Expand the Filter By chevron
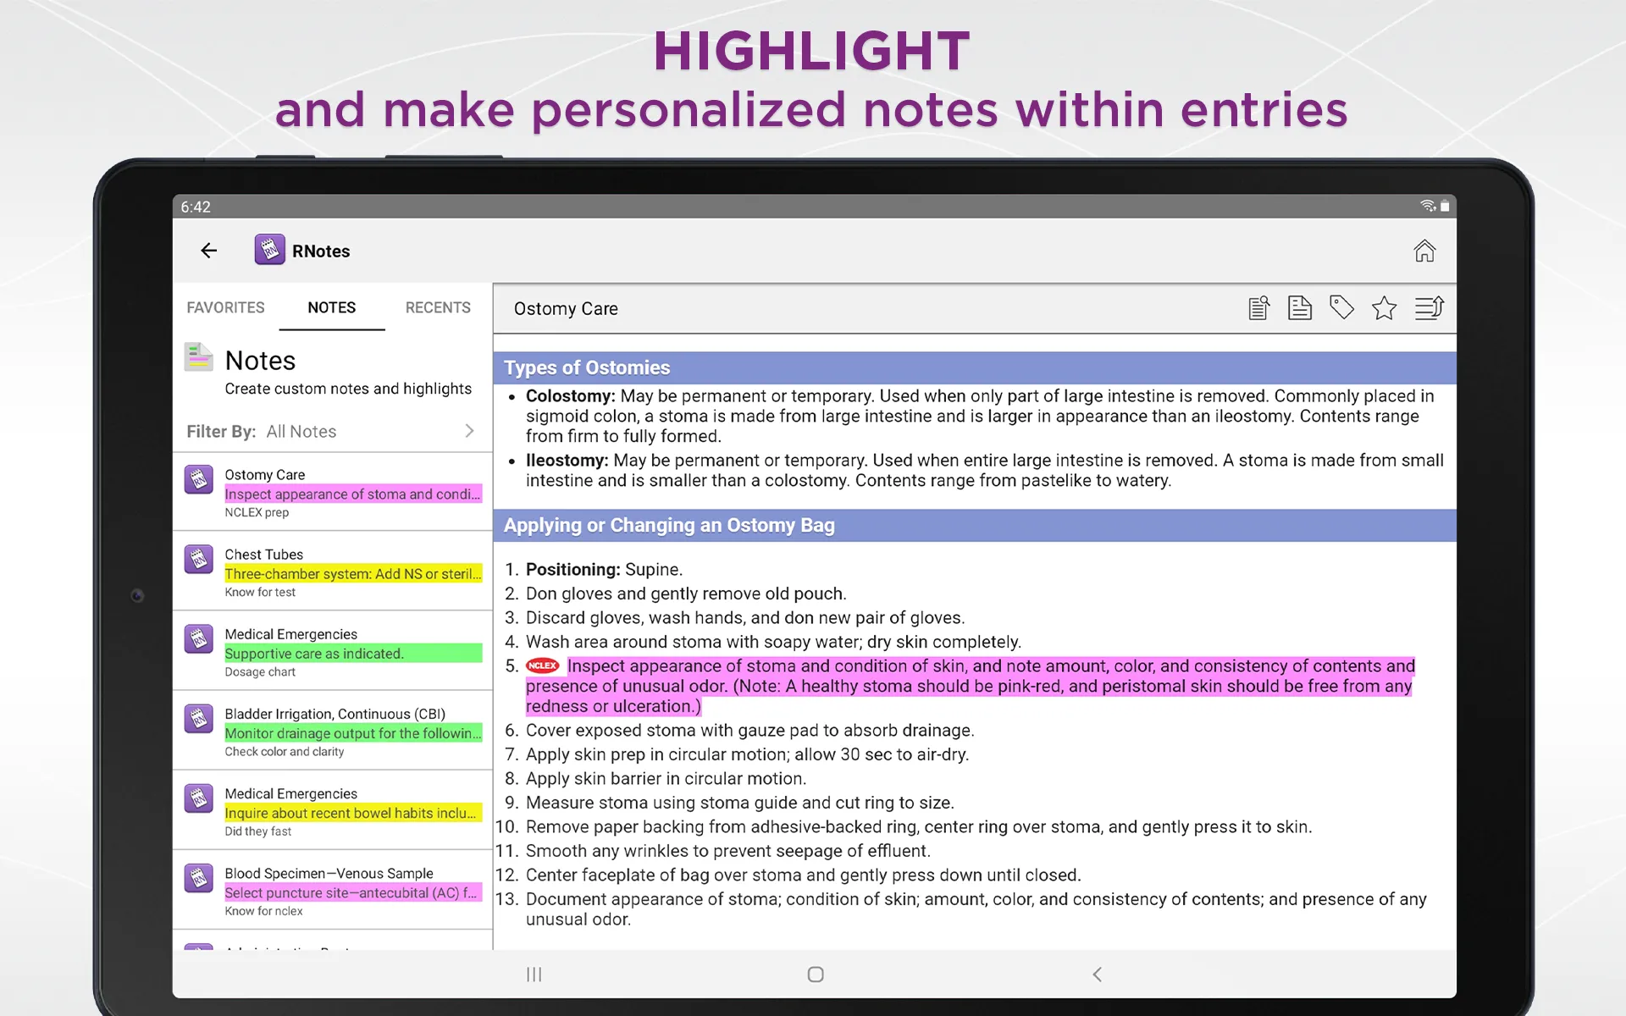1626x1016 pixels. coord(469,431)
